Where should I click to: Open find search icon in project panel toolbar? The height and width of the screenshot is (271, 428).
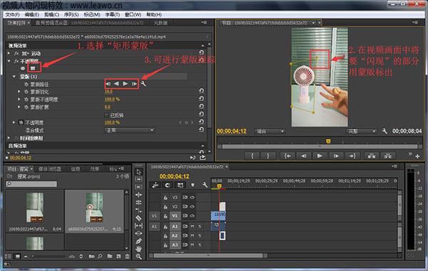[x=100, y=256]
